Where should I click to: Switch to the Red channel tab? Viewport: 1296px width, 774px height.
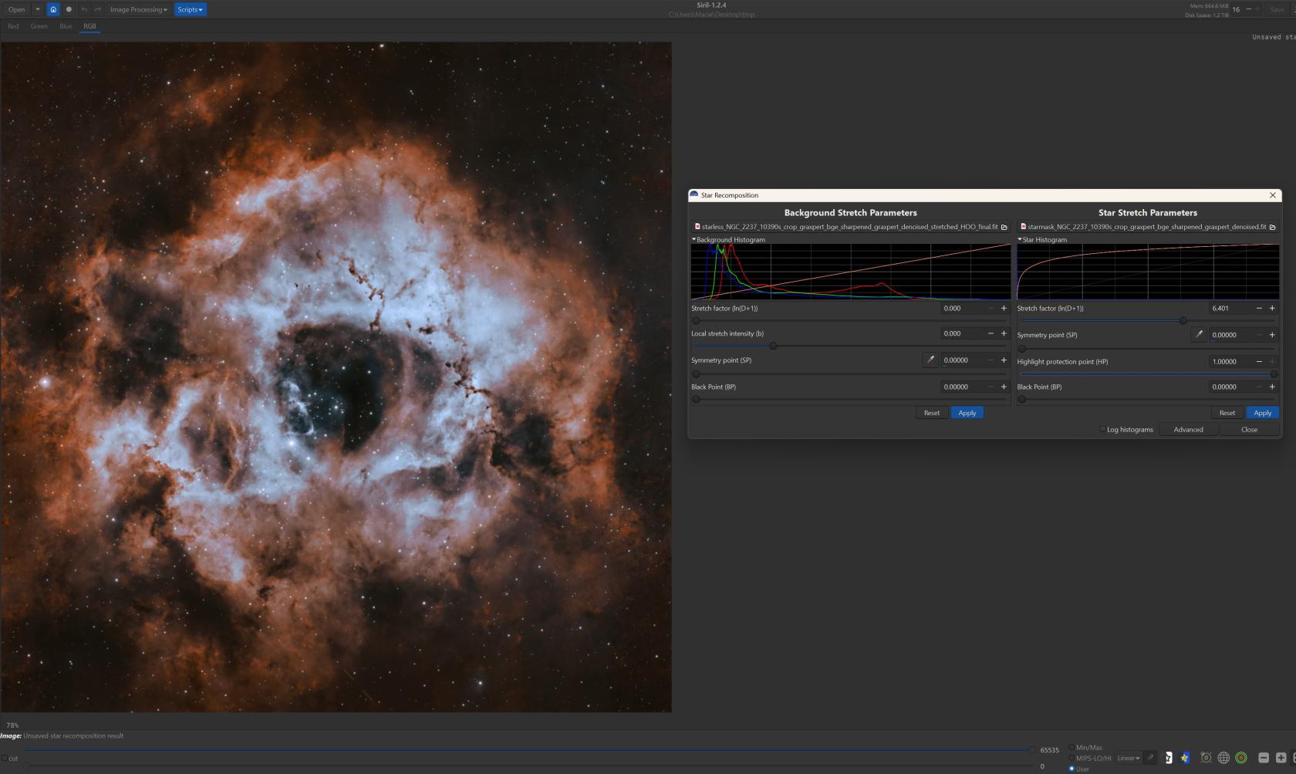(x=13, y=26)
